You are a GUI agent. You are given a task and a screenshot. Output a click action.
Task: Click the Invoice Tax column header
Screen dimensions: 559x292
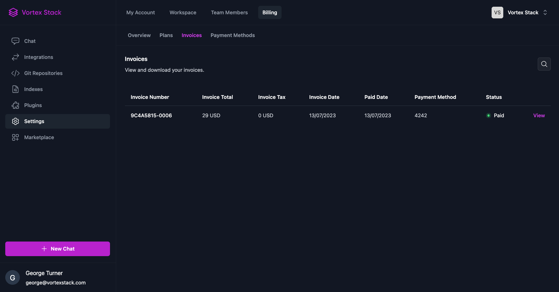pyautogui.click(x=272, y=97)
